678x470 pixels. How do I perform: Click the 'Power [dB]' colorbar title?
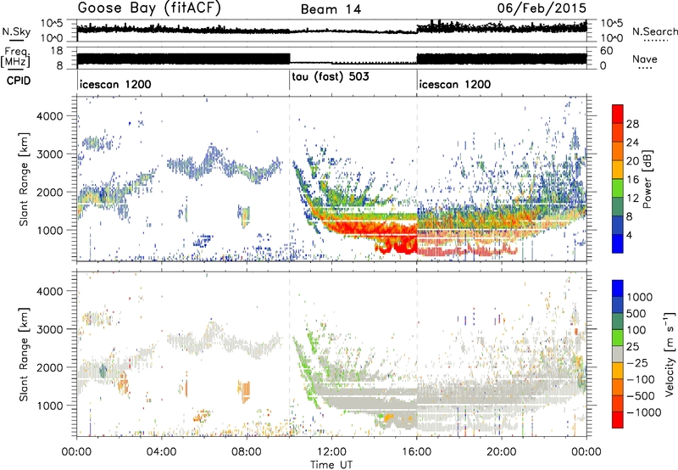pyautogui.click(x=647, y=179)
